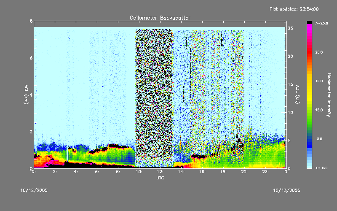
Task: Click the left 'AGL (km)' axis label
Action: point(26,95)
